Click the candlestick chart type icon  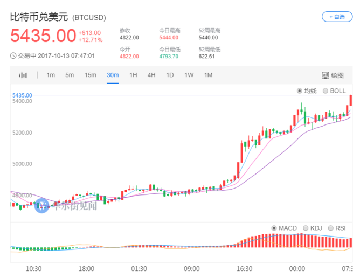23,75
